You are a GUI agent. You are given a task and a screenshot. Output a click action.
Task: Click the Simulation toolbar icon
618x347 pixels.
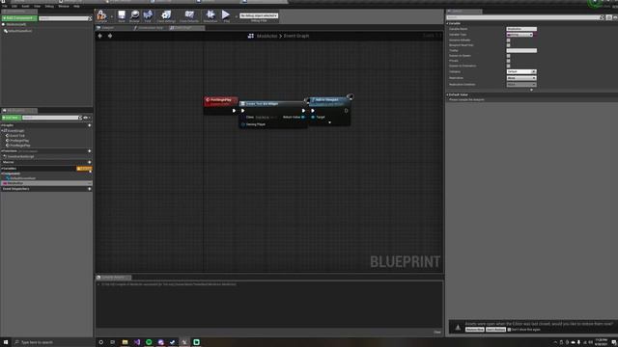(211, 15)
